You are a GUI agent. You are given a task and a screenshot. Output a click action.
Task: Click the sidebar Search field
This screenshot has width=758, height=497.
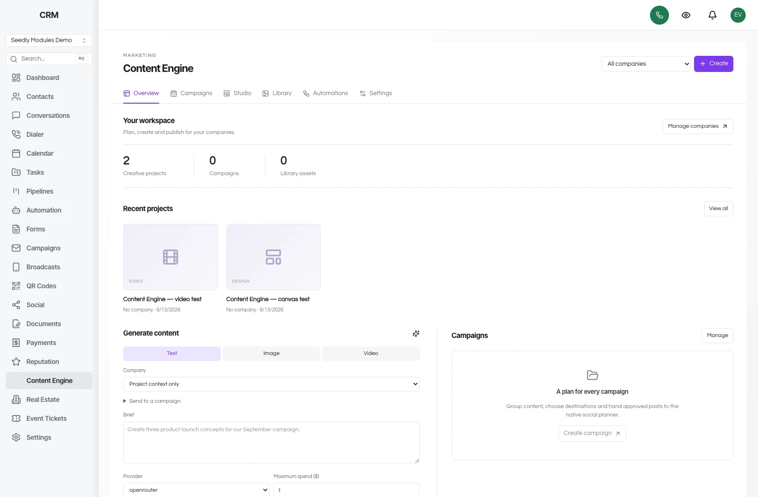[x=49, y=59]
